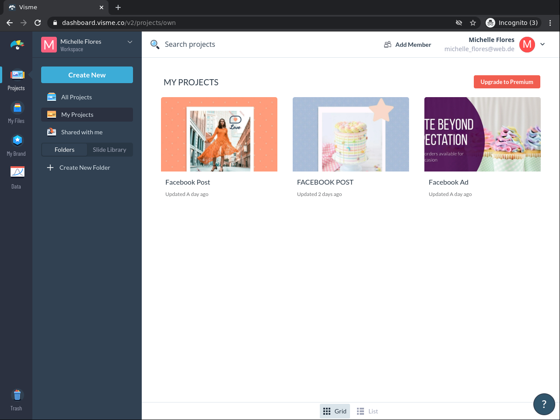
Task: Click the 'Facebook Post' title text
Action: pos(188,182)
